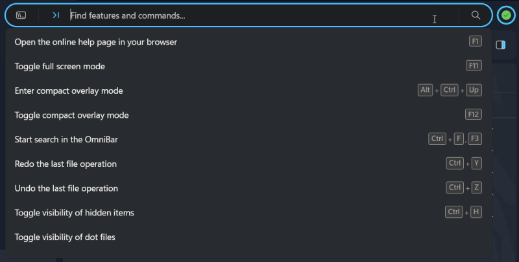Select Enter compact overlay mode

tap(69, 91)
